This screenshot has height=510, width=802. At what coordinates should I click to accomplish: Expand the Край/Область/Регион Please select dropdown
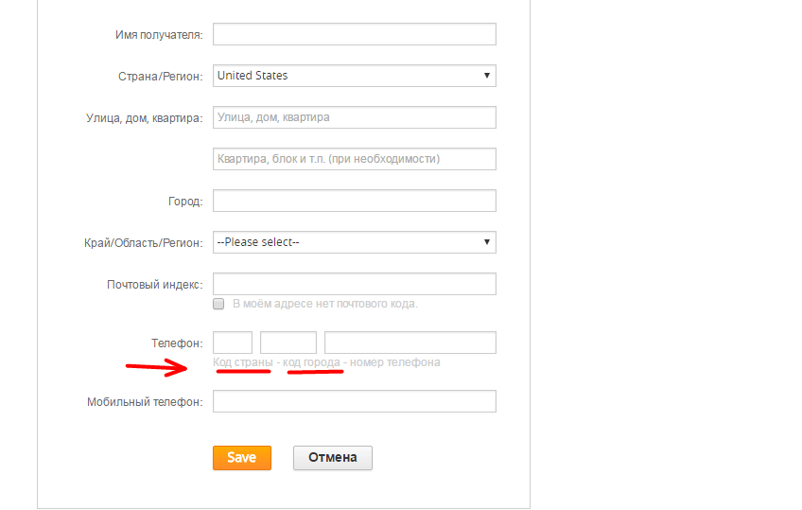pos(355,242)
